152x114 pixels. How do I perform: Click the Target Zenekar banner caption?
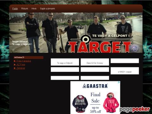pos(22,43)
